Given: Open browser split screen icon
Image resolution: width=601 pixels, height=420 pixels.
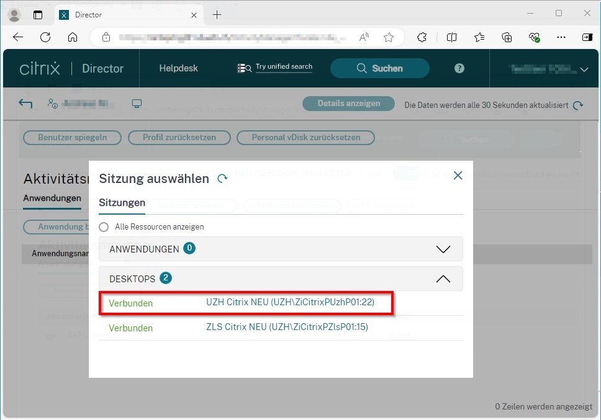Looking at the screenshot, I should pyautogui.click(x=451, y=37).
